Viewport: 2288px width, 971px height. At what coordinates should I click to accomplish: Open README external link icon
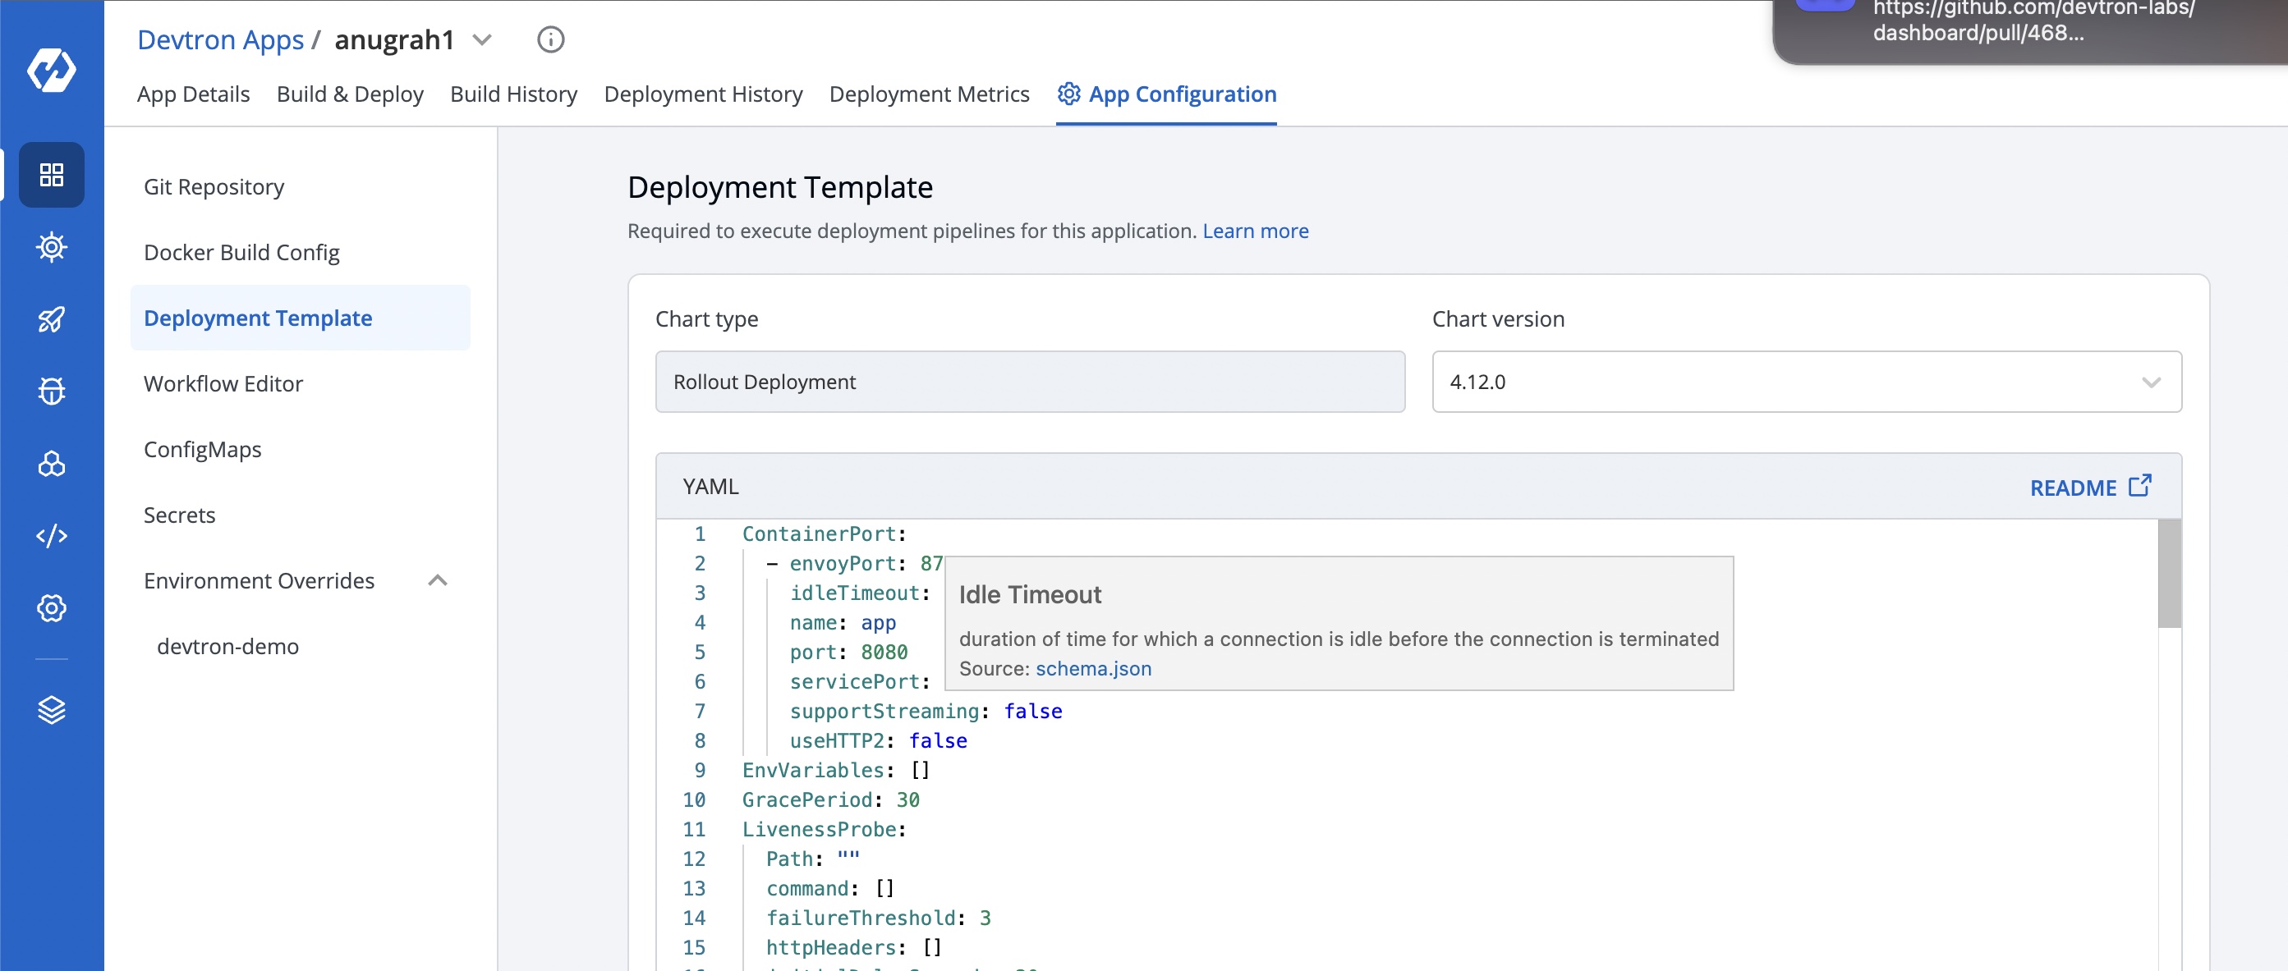[2140, 486]
